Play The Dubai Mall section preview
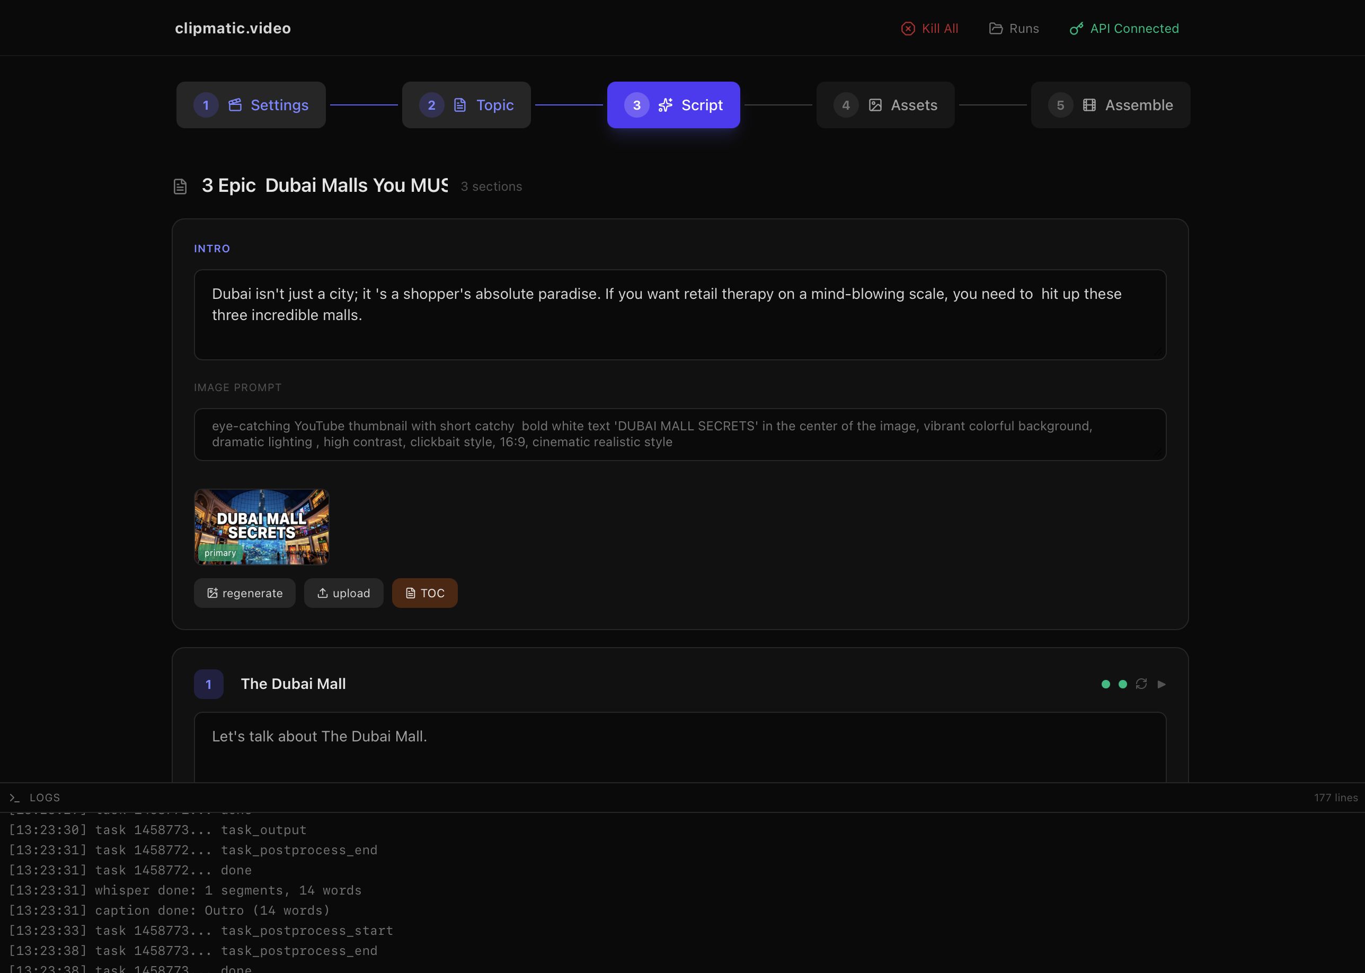1365x973 pixels. tap(1162, 684)
